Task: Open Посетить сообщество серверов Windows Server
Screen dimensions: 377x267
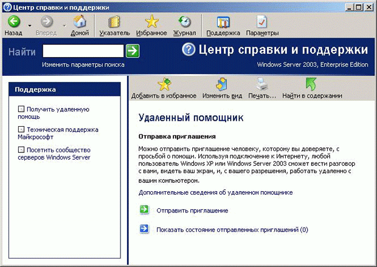Action: click(x=54, y=154)
